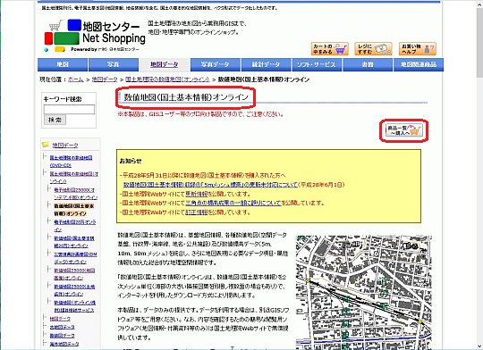Follow the 地図データ breadcrumb link

(105, 79)
